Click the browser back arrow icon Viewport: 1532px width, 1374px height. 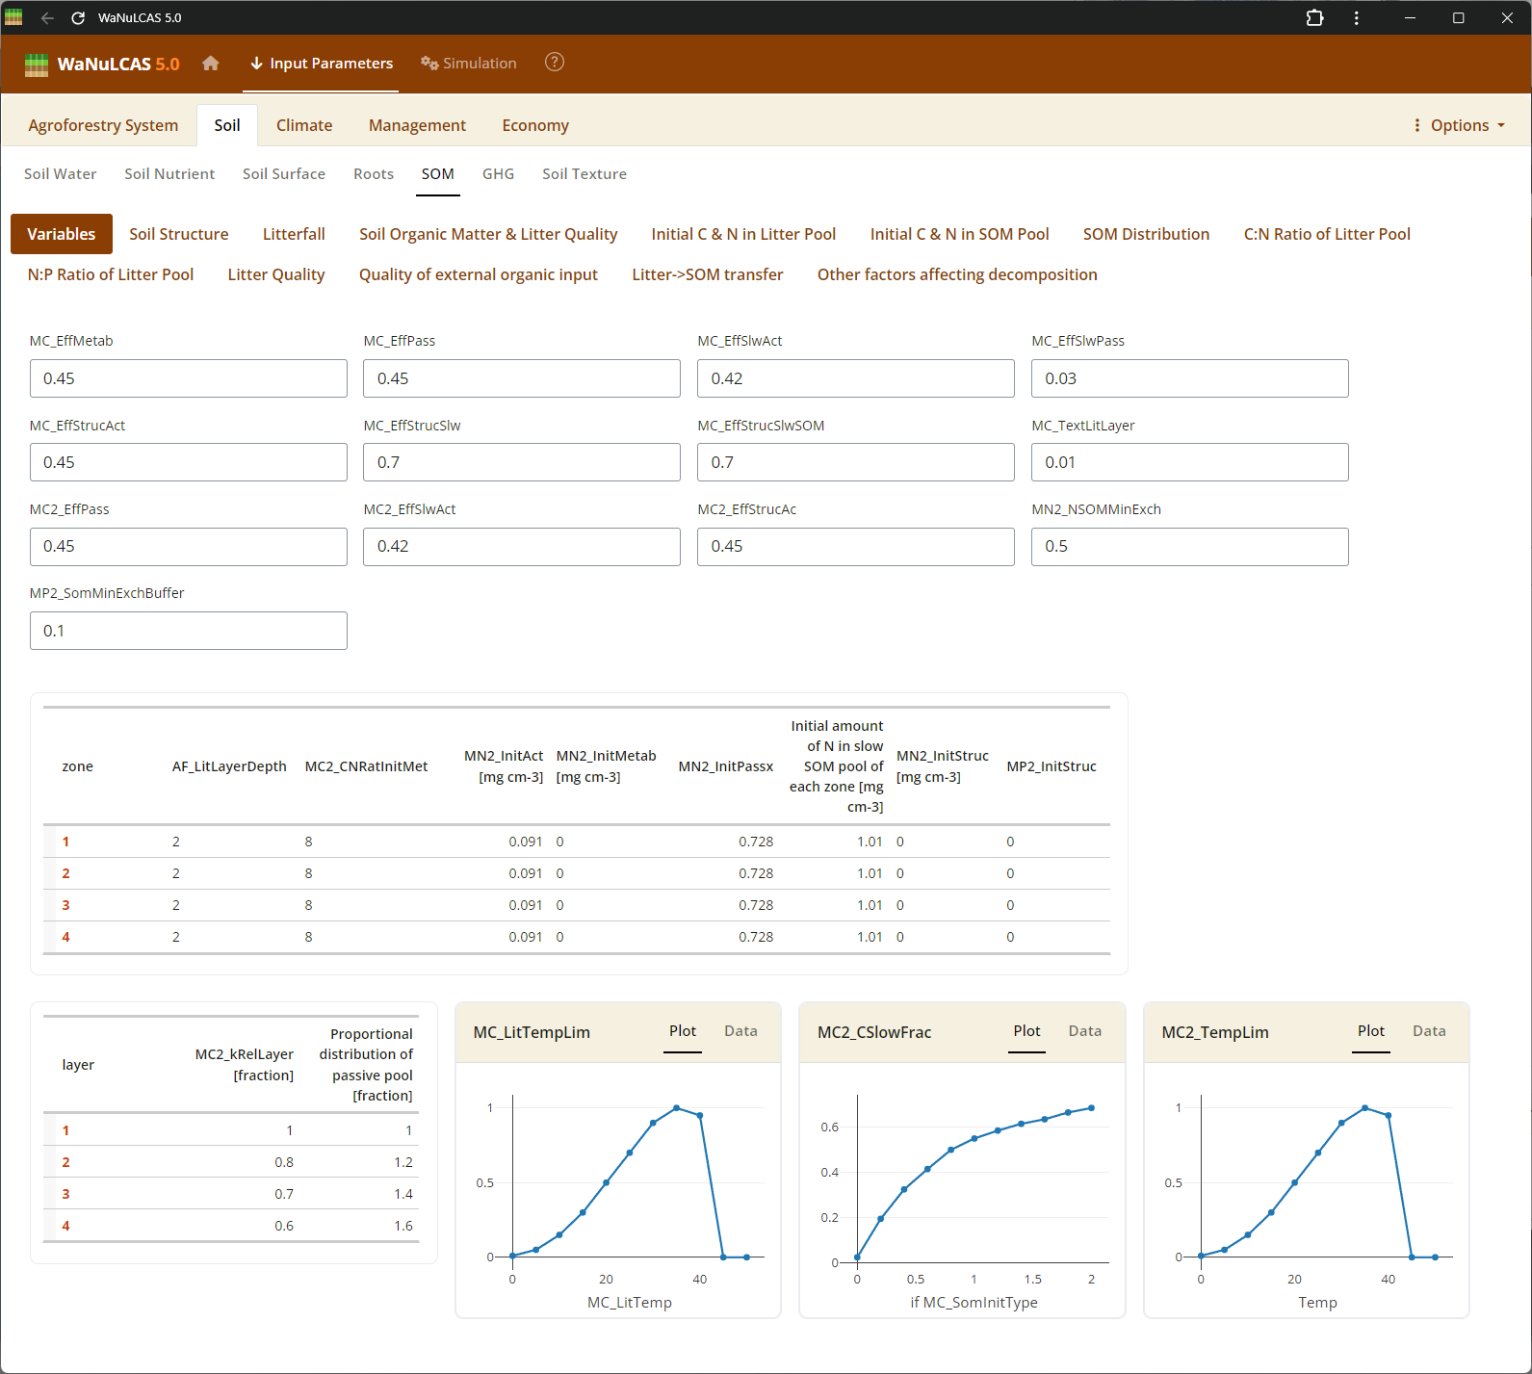point(47,18)
